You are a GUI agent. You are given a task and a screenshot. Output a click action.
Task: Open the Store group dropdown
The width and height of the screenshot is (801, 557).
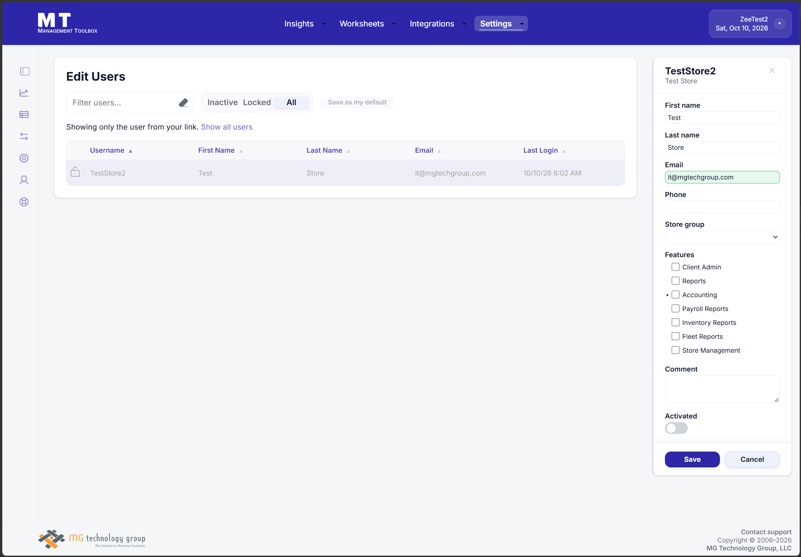click(722, 237)
